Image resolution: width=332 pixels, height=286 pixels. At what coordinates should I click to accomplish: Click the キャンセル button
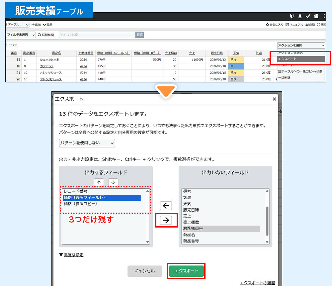(x=145, y=271)
